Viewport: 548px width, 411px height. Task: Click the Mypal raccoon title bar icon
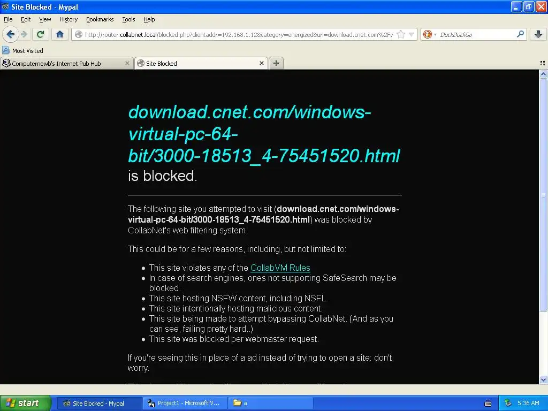pos(5,6)
